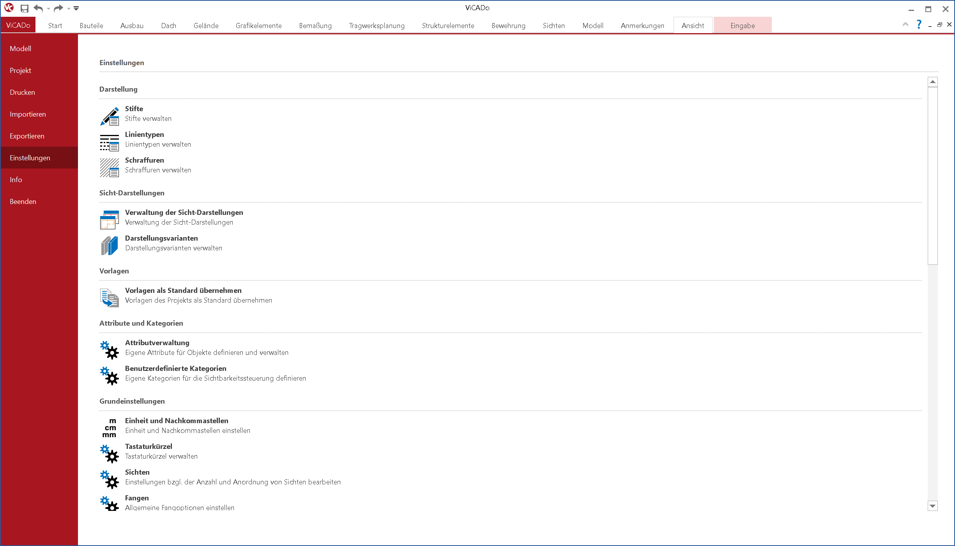Open the Schraffuren hatching icon
955x546 pixels.
110,168
